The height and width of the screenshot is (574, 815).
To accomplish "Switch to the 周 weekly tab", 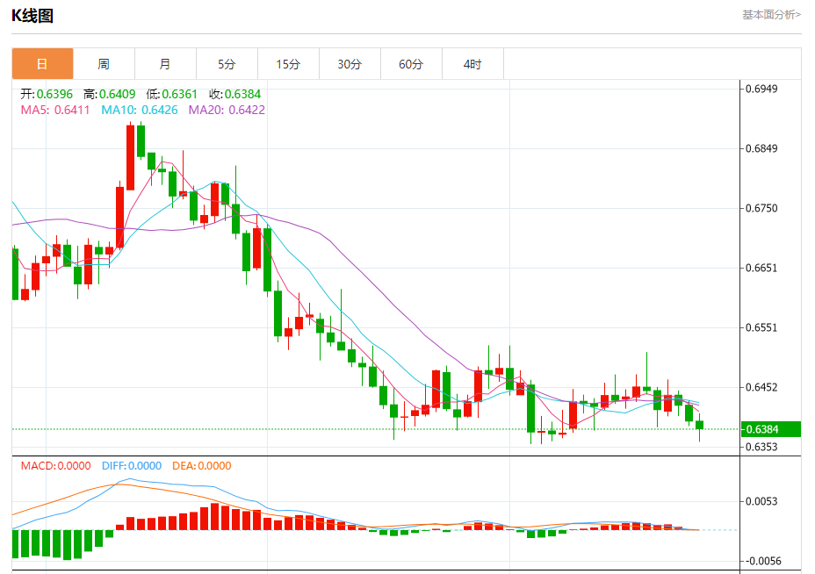I will click(104, 64).
